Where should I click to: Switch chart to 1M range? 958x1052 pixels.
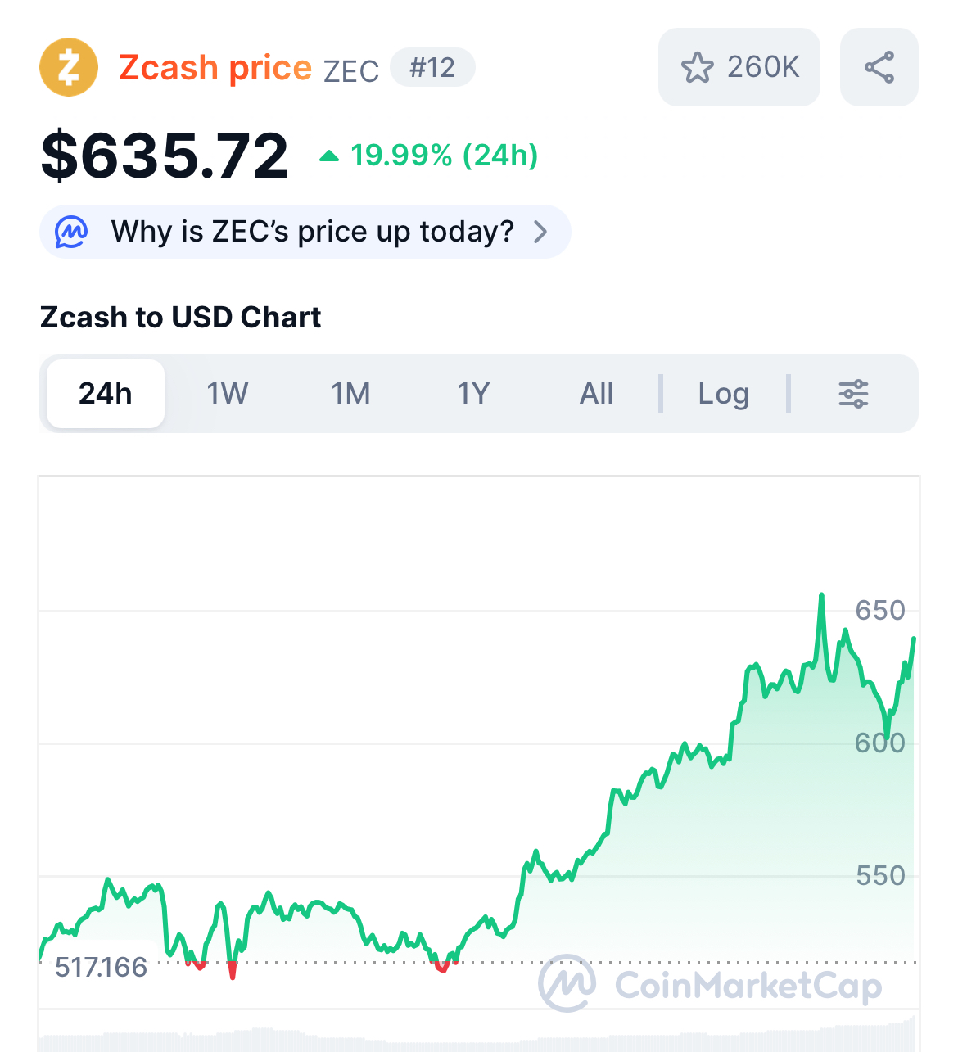coord(350,394)
